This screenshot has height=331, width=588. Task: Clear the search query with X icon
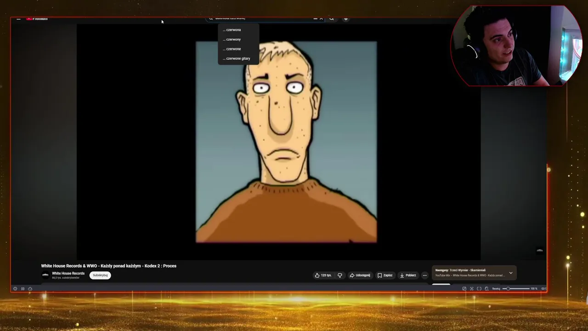pyautogui.click(x=321, y=19)
